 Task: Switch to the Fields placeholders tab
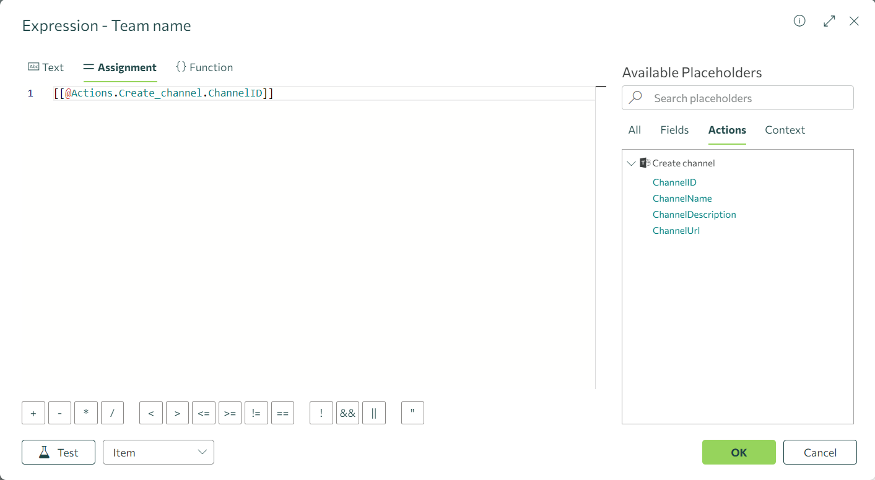point(674,130)
